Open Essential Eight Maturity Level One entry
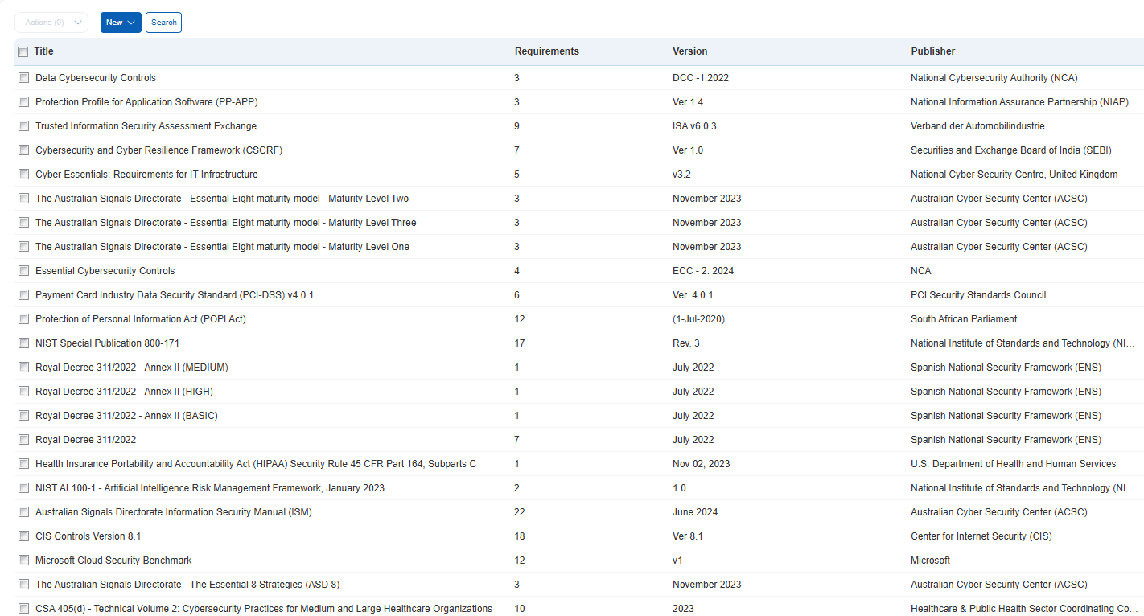 pos(222,247)
